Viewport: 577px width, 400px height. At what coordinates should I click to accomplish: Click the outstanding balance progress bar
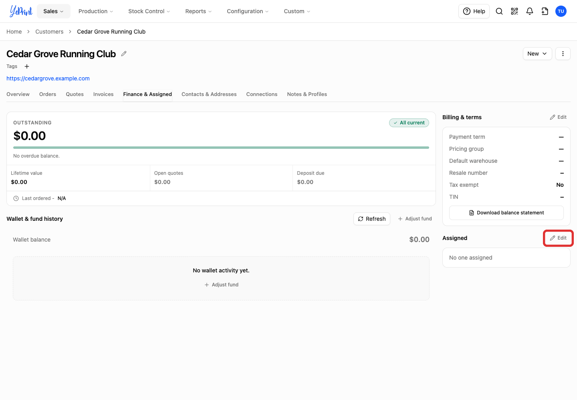(x=221, y=148)
